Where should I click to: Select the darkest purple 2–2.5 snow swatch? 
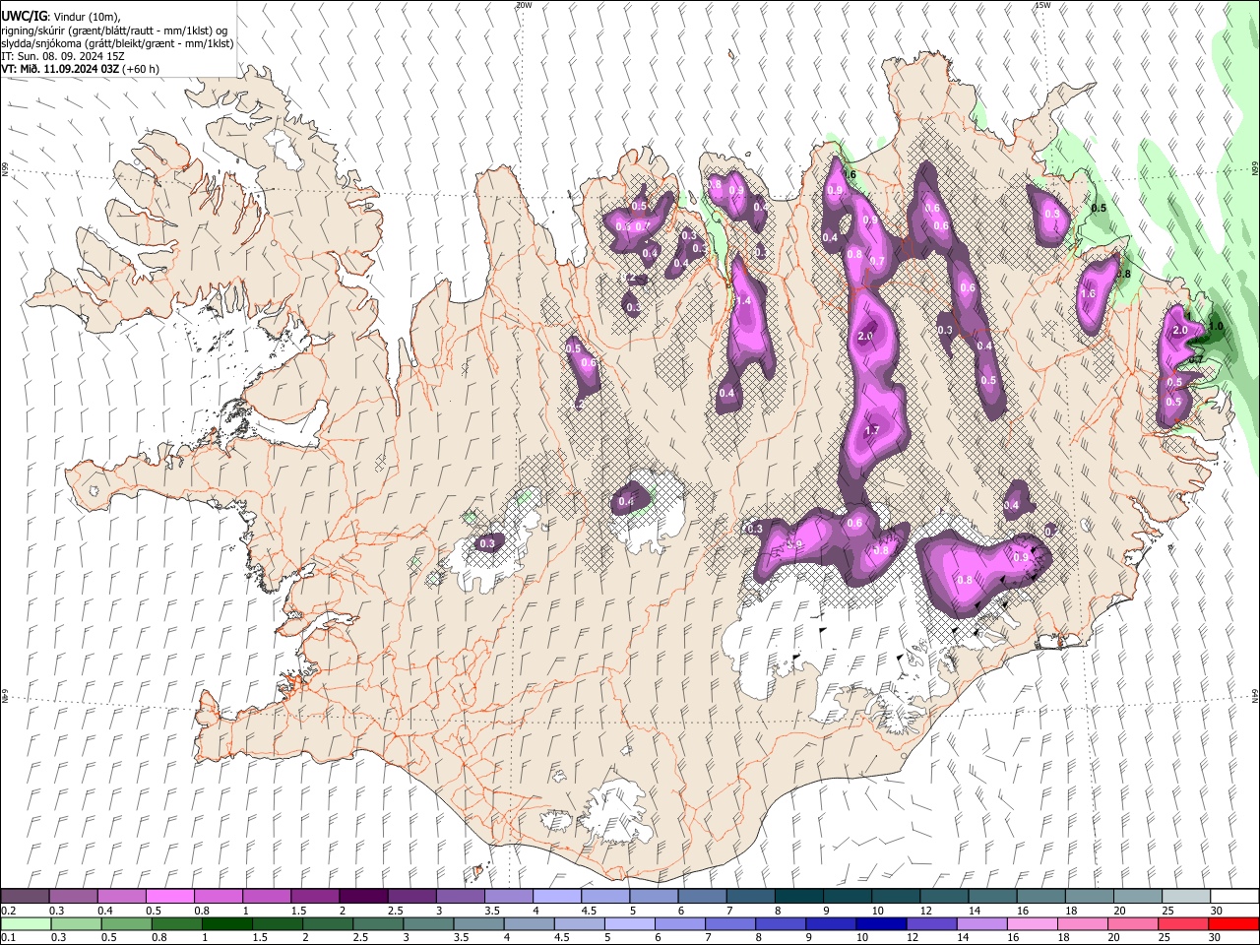363,897
